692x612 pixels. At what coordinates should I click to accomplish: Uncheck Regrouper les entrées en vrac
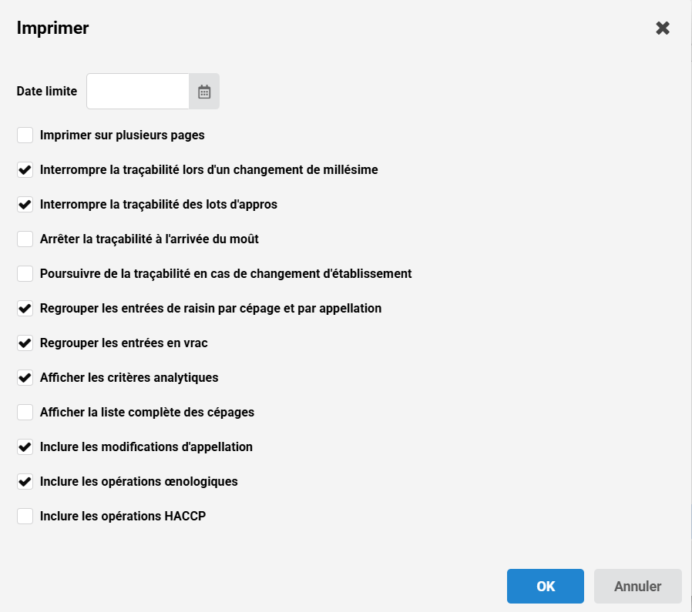point(25,343)
